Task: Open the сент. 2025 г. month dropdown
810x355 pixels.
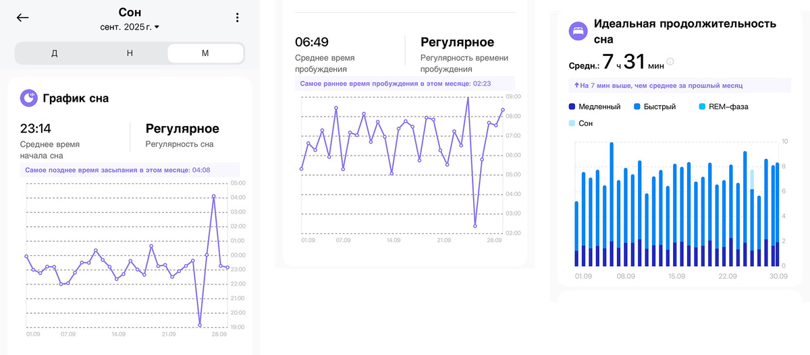Action: tap(130, 27)
